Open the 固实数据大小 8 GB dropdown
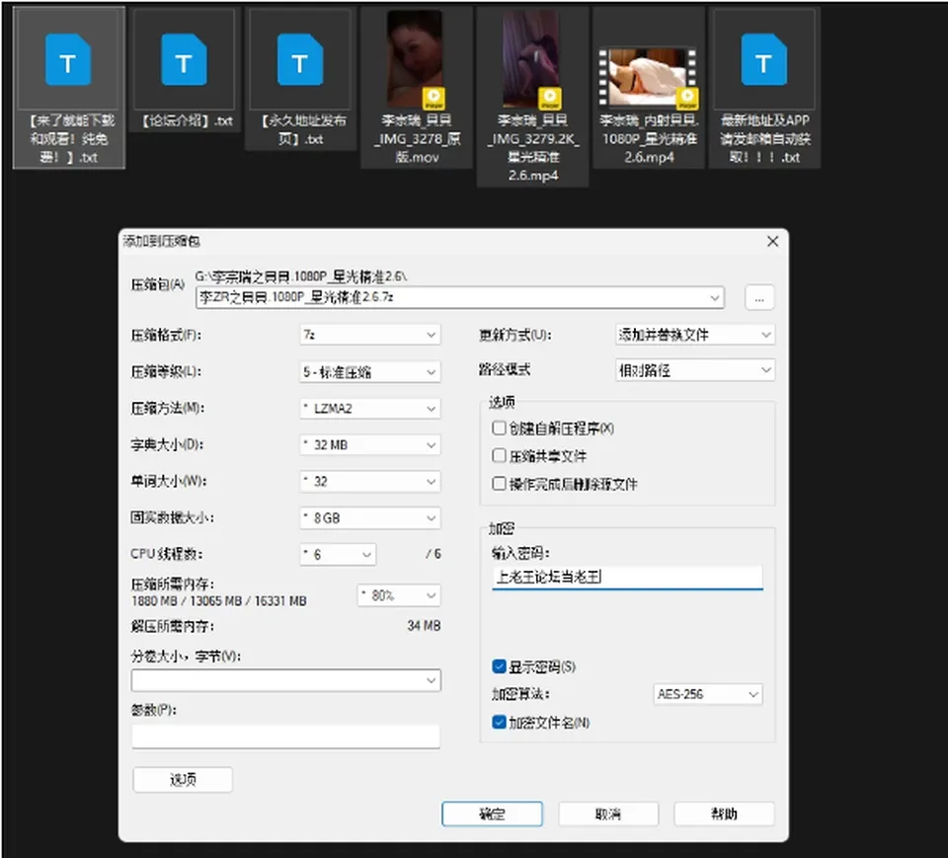The image size is (948, 858). click(x=370, y=517)
